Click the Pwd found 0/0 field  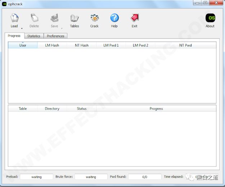tap(145, 177)
